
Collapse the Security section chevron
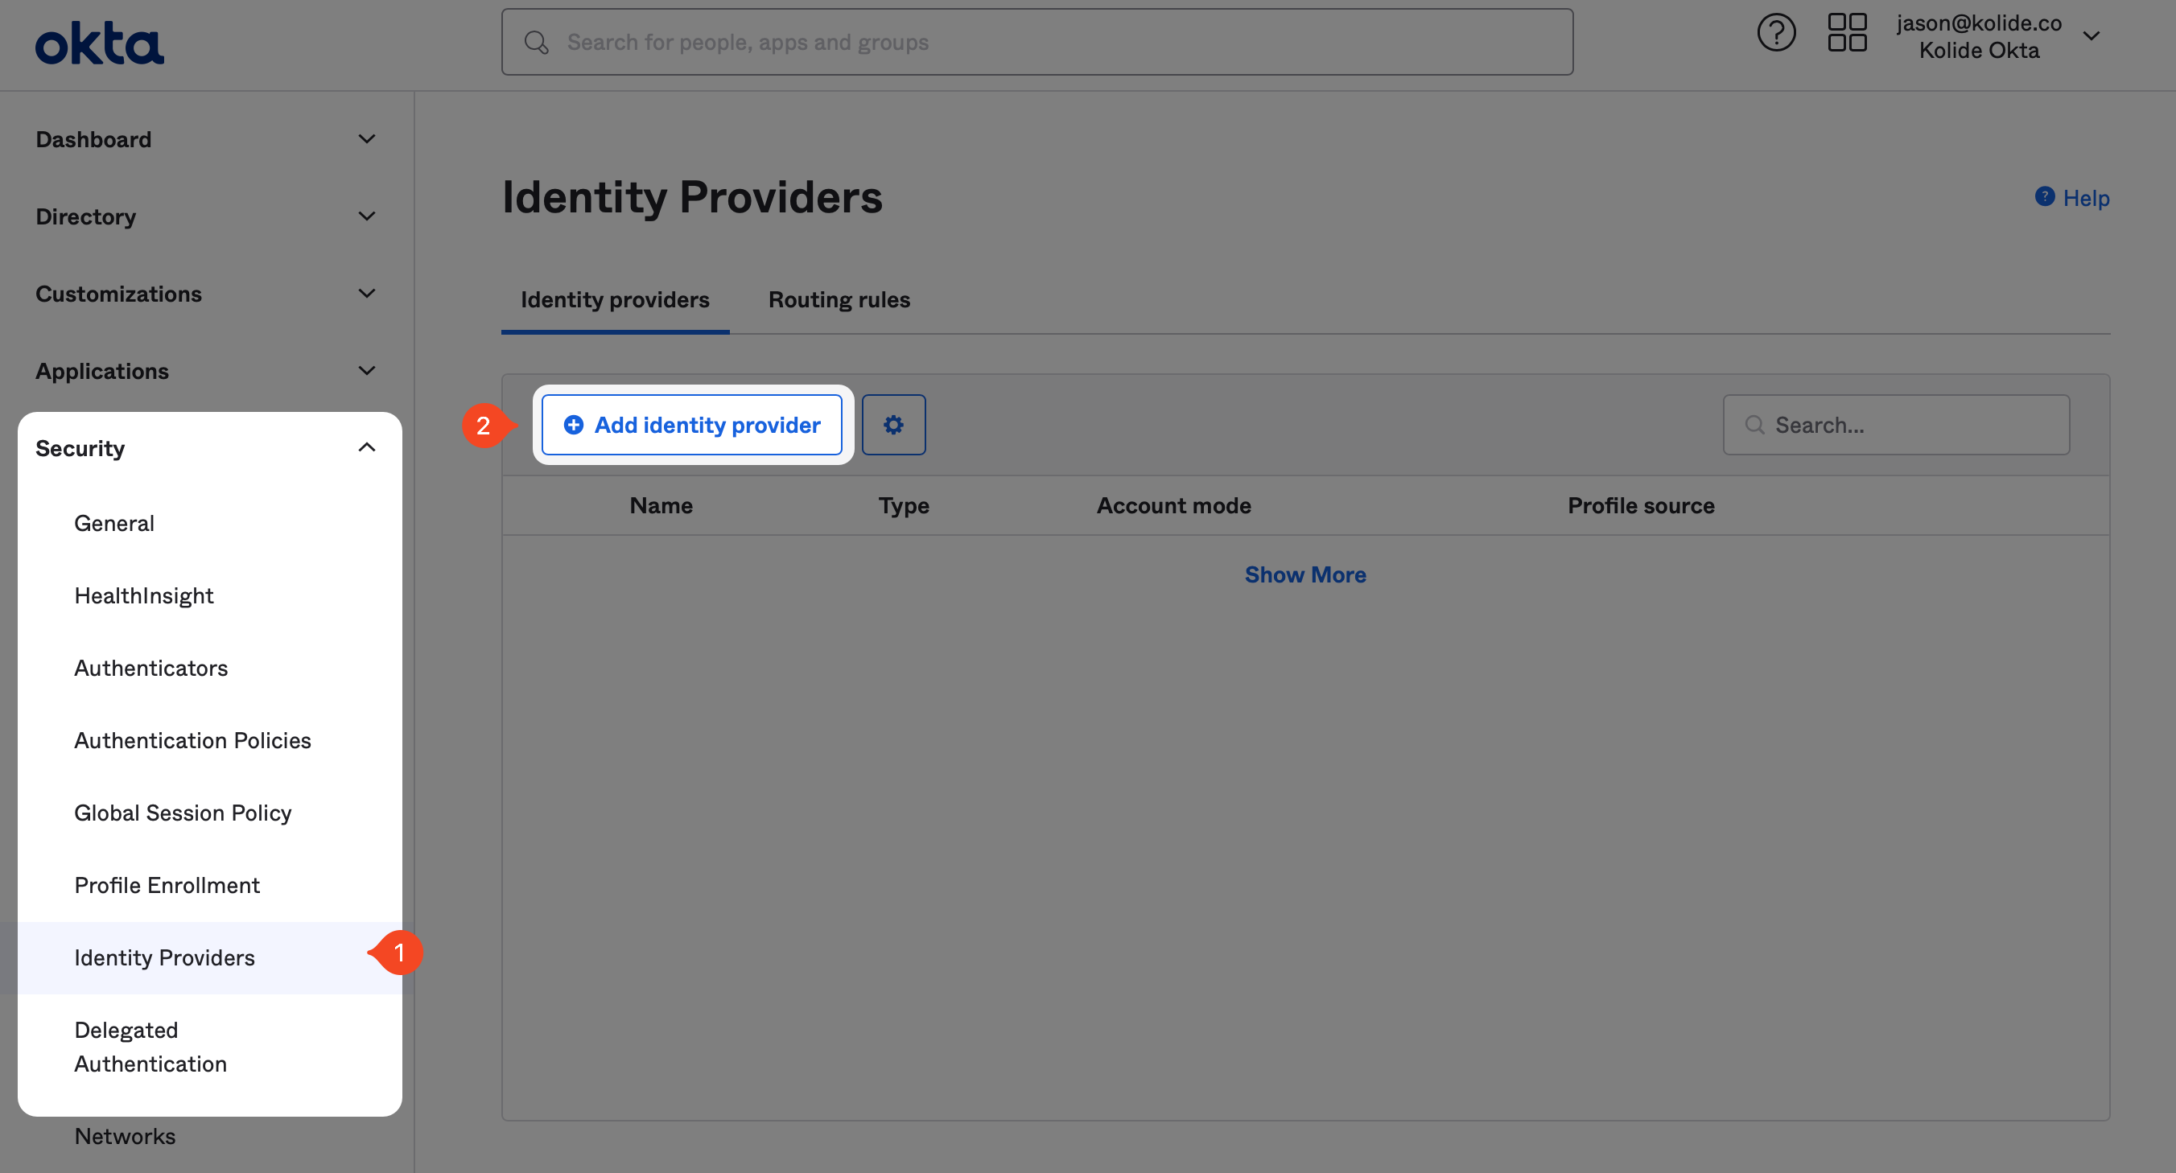point(367,447)
